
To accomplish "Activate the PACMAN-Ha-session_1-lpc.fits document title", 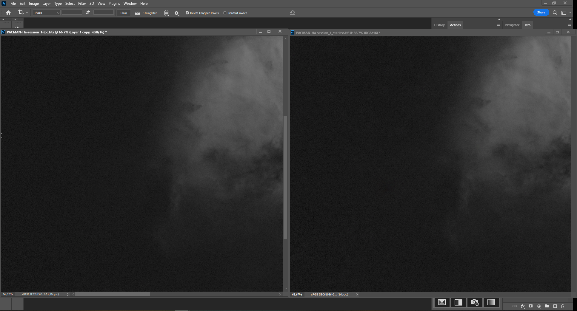I will pyautogui.click(x=57, y=32).
